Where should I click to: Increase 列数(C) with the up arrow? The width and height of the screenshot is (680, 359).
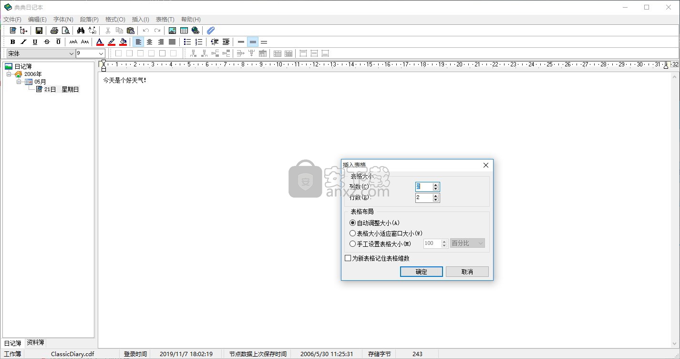click(x=435, y=185)
